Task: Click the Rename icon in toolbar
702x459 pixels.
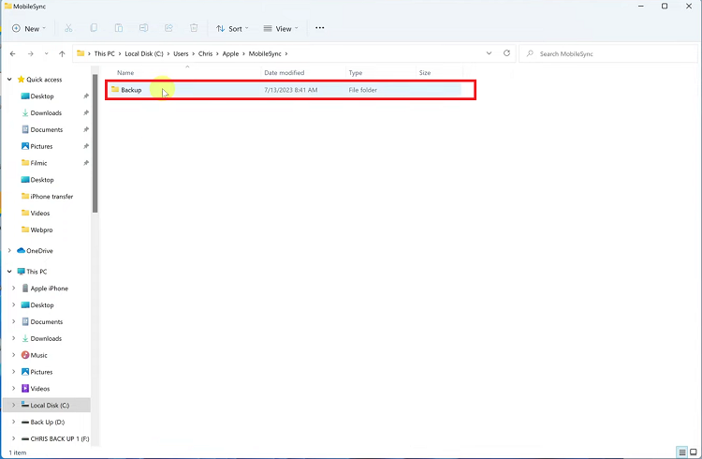Action: coord(144,28)
